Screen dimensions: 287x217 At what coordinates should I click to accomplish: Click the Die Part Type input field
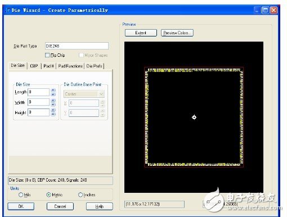[x=77, y=46]
